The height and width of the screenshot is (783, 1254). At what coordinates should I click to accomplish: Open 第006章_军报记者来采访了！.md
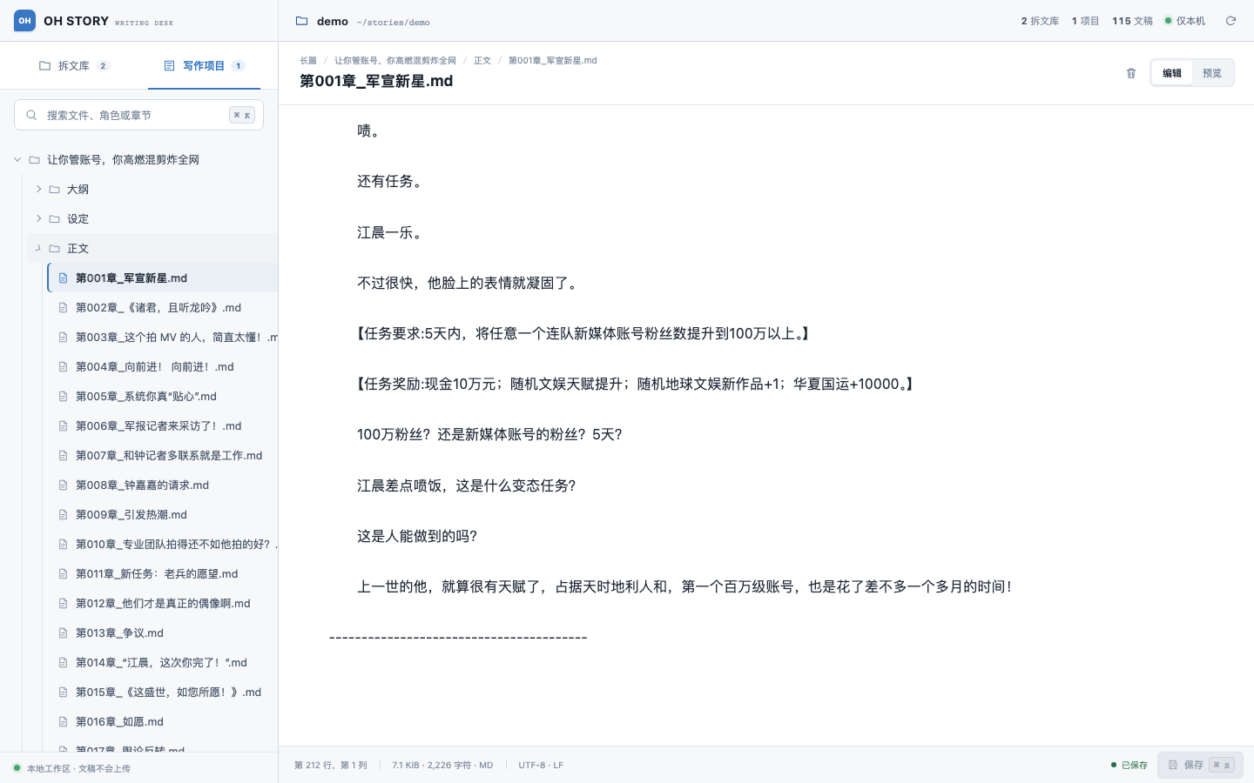point(163,425)
